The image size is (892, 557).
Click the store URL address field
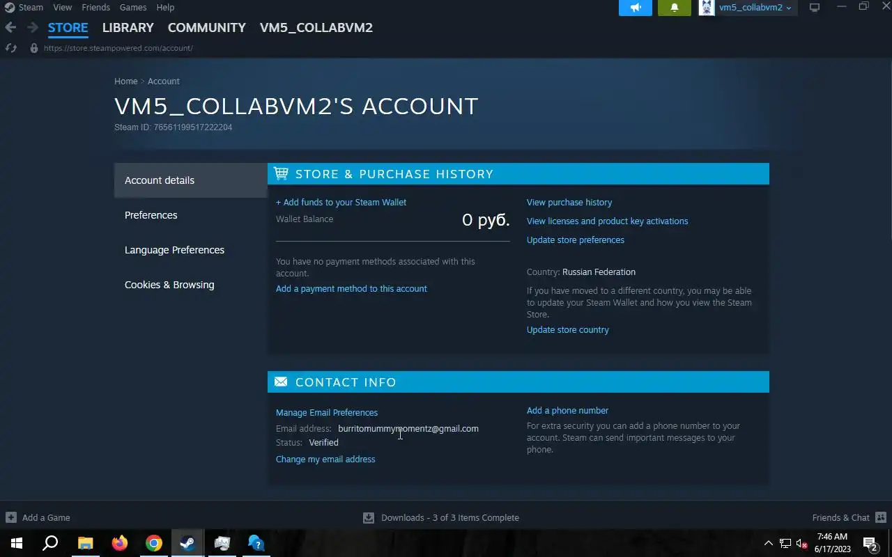pos(118,48)
